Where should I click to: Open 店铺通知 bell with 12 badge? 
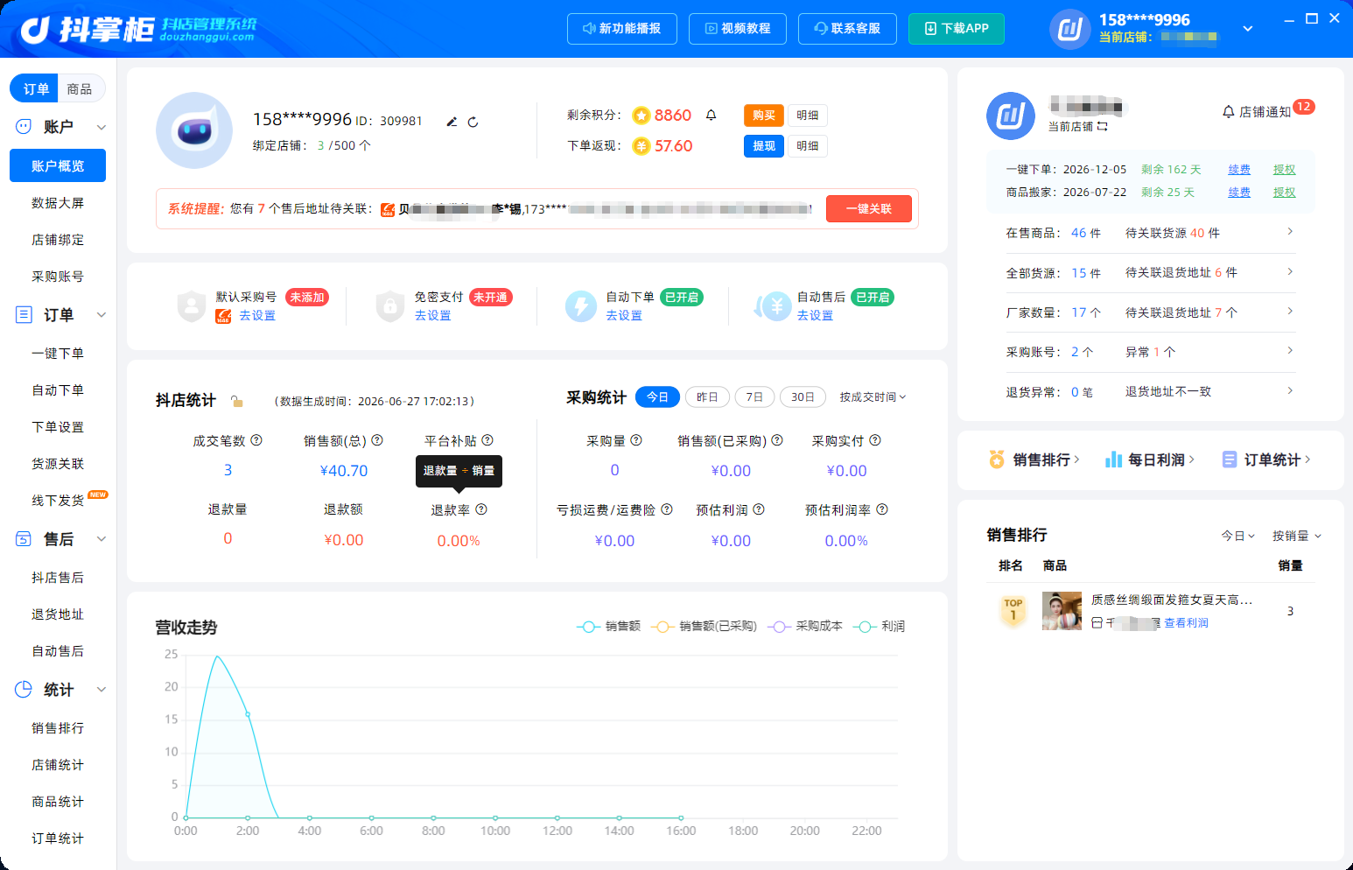[x=1267, y=111]
